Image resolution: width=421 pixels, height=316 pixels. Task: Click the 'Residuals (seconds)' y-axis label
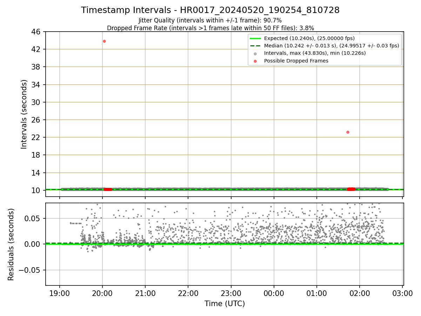pyautogui.click(x=11, y=244)
